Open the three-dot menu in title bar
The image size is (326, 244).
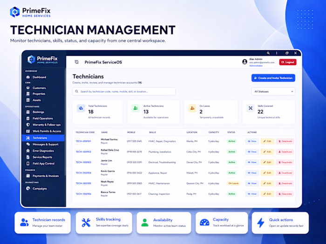pos(277,53)
